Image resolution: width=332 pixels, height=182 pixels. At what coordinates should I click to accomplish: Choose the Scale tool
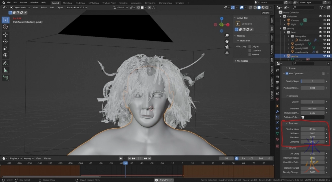coord(5,48)
